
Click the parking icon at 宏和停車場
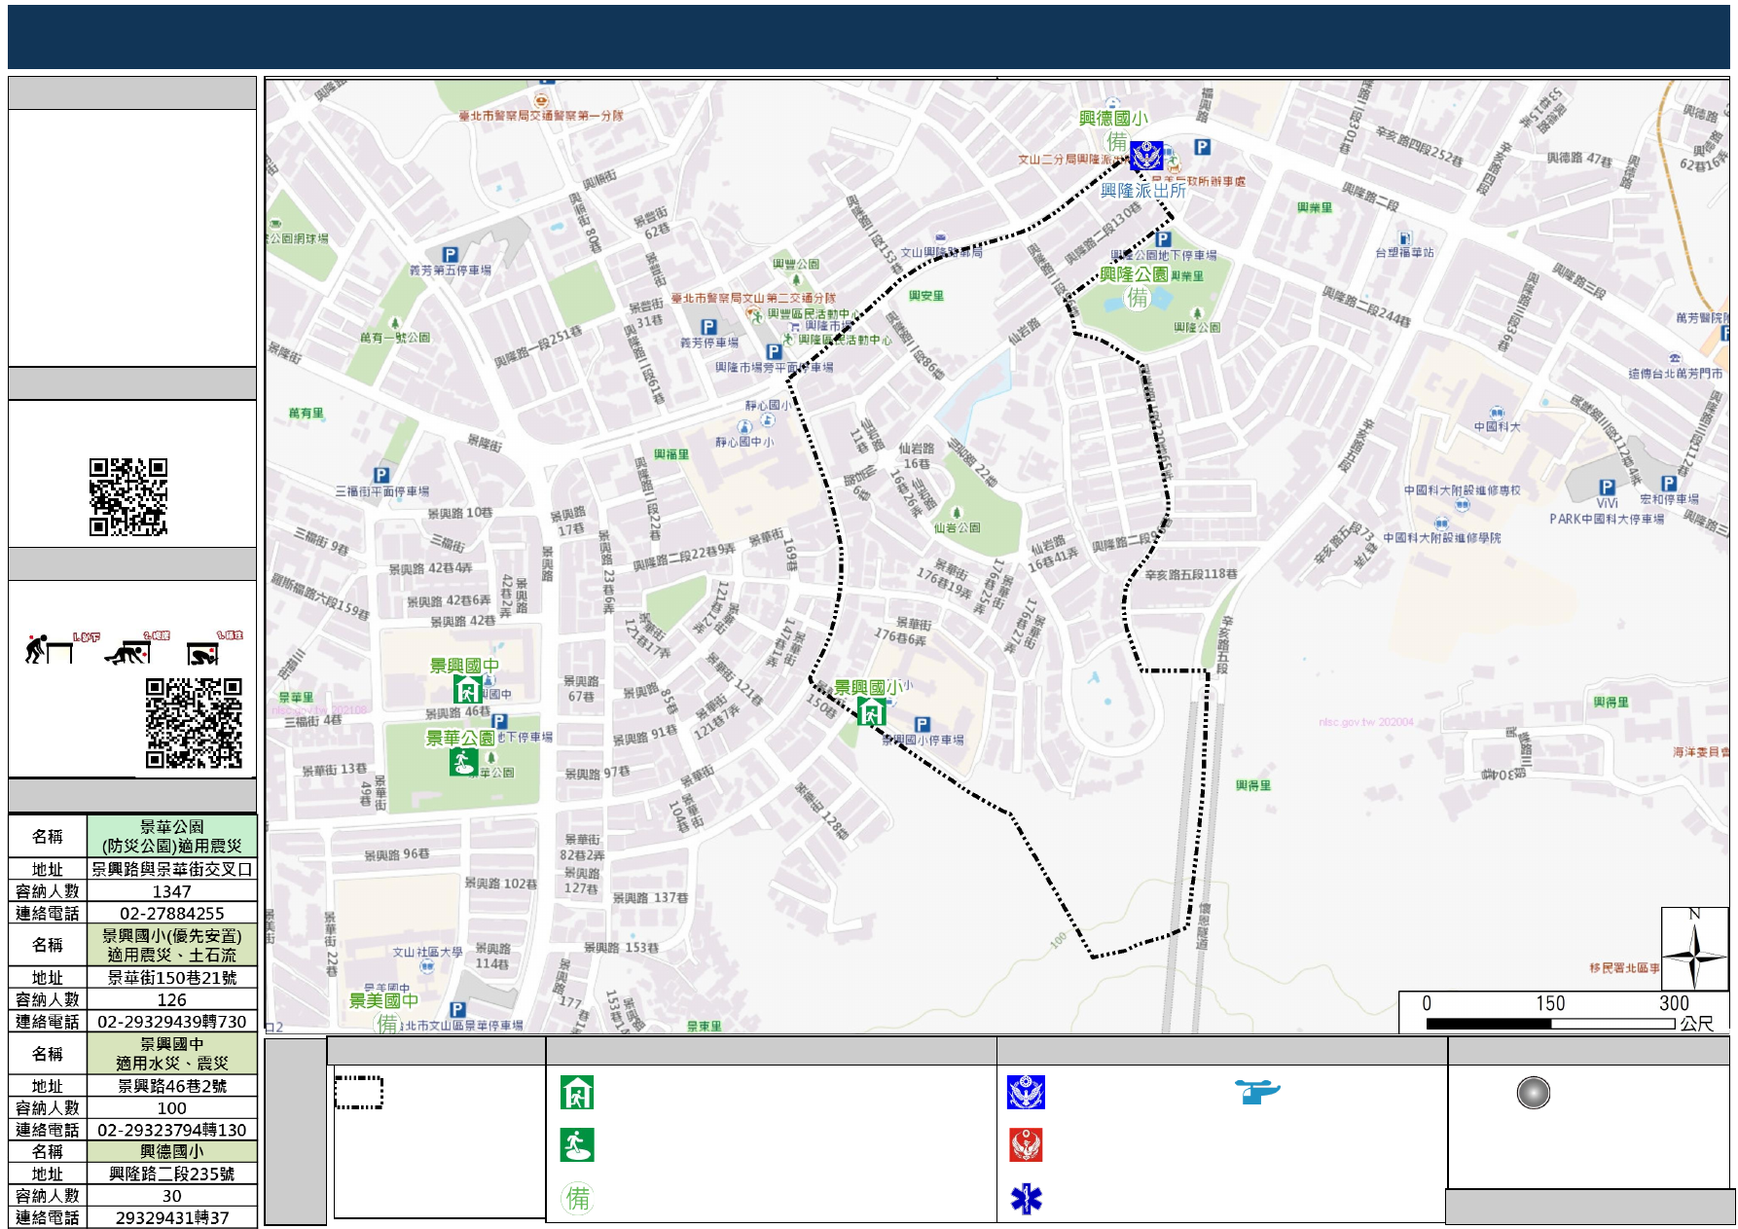[x=1669, y=484]
